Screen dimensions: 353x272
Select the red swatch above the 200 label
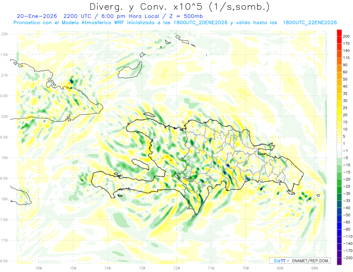(x=339, y=33)
